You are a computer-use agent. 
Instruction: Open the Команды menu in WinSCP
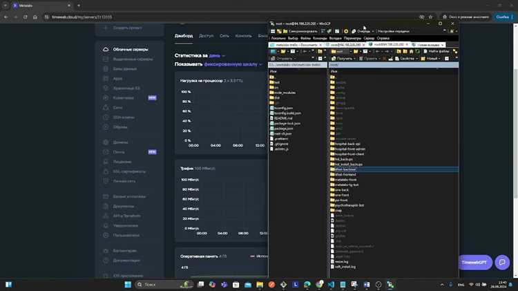(x=320, y=38)
